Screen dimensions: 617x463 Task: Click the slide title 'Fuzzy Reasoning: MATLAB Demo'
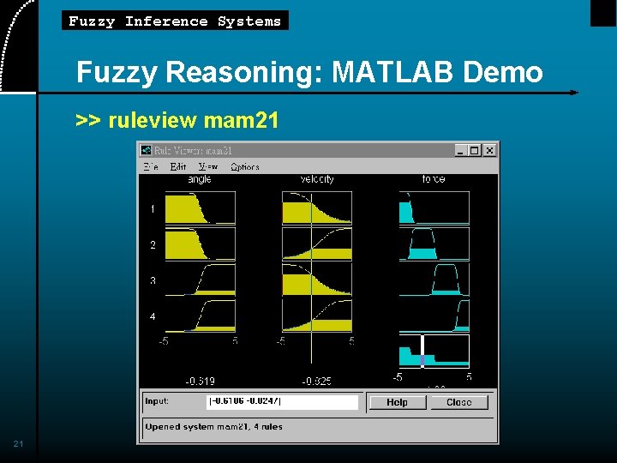(x=309, y=72)
